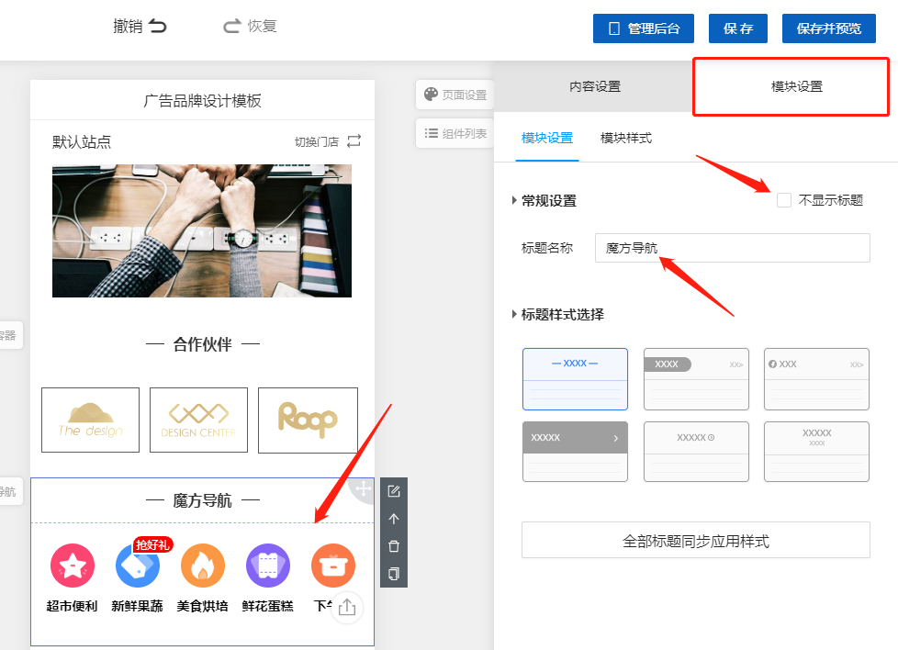Click the 超市便利 star icon
The width and height of the screenshot is (898, 650).
(x=73, y=566)
